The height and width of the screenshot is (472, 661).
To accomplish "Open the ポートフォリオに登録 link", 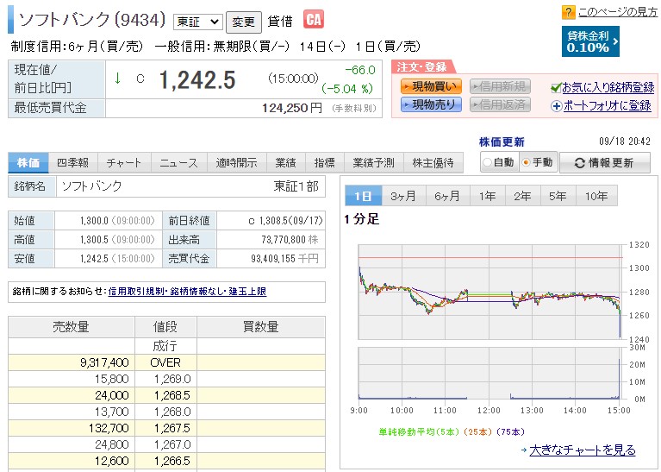I will click(x=608, y=105).
